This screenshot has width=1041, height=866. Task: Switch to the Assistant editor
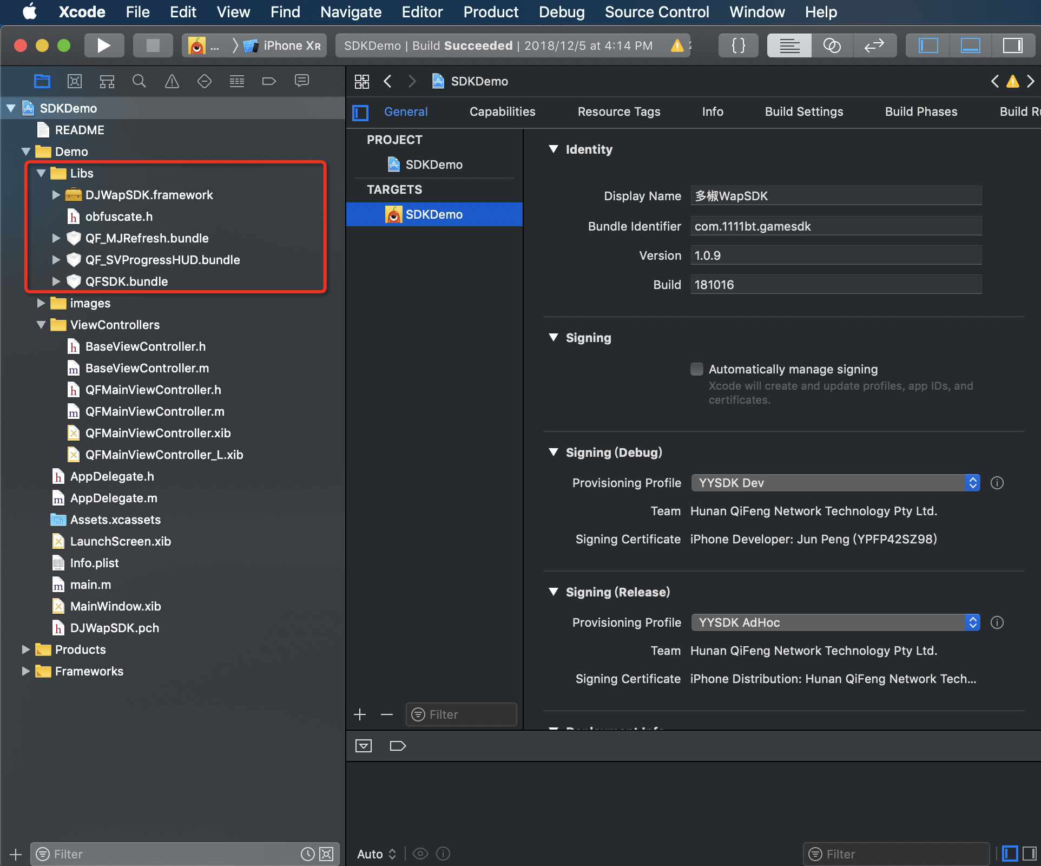pyautogui.click(x=832, y=45)
